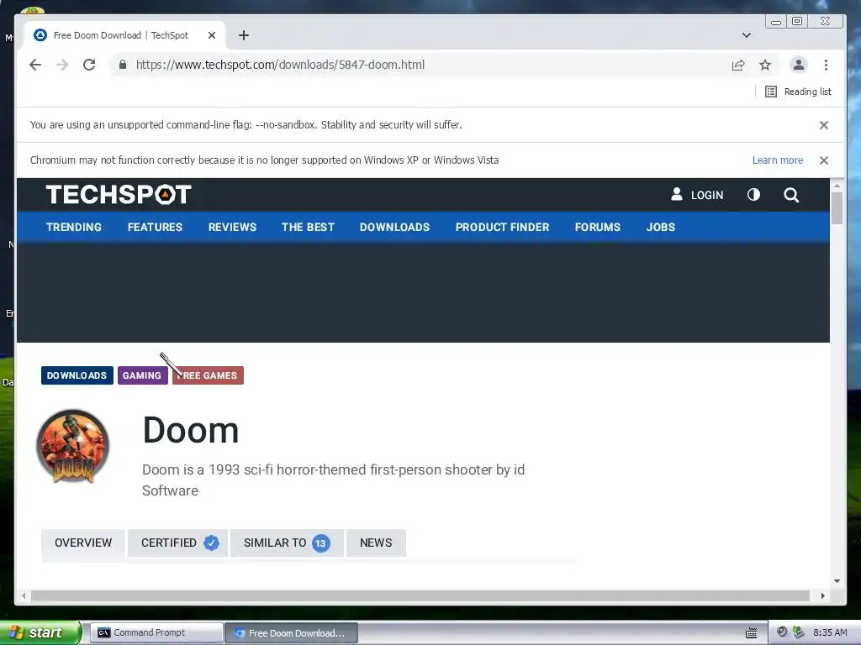Click the first tray icon after the separator
Screen dimensions: 861x645
(782, 632)
